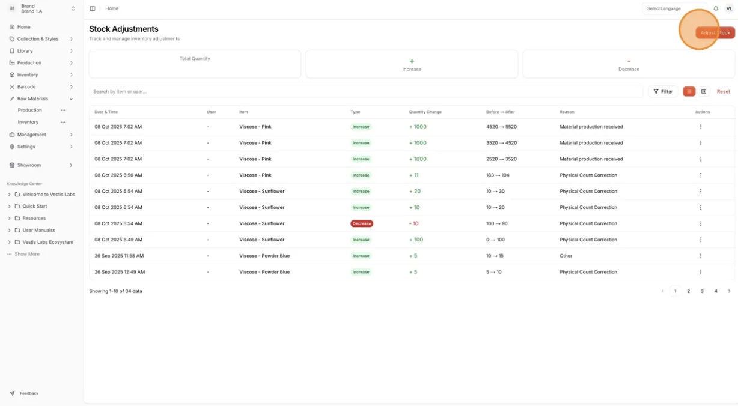Open Production under Raw Materials
Screen dimensions: 738x406
click(30, 110)
